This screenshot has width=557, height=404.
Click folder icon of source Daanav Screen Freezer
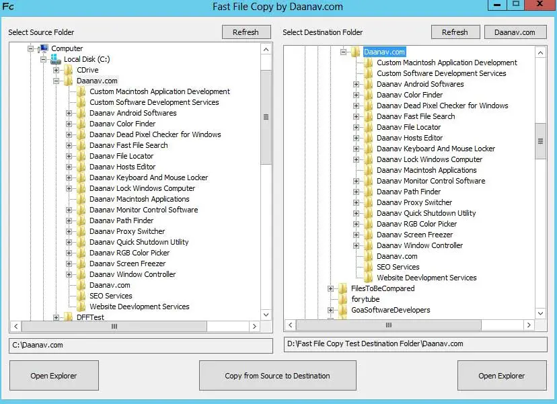pyautogui.click(x=81, y=264)
